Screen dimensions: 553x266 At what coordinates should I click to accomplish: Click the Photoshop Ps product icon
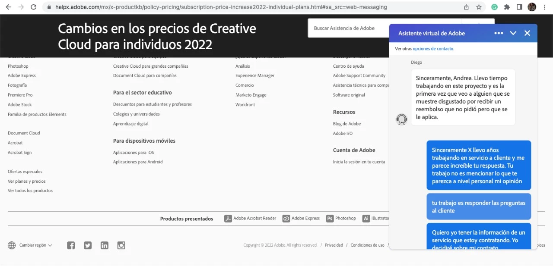point(330,219)
